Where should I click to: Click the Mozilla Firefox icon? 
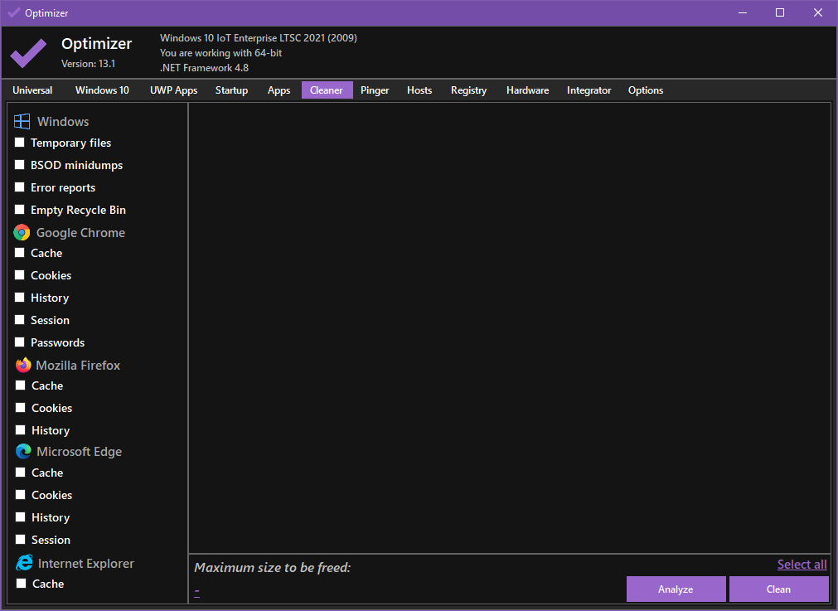click(x=22, y=366)
